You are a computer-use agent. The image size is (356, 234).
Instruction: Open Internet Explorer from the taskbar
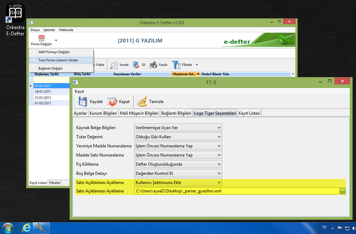point(27,228)
